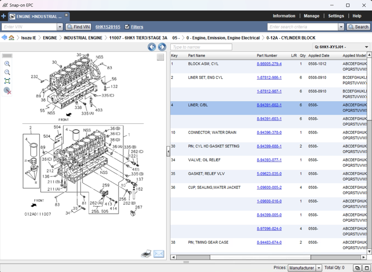The height and width of the screenshot is (272, 372).
Task: Open part number 5-09623-035-0
Action: [269, 174]
